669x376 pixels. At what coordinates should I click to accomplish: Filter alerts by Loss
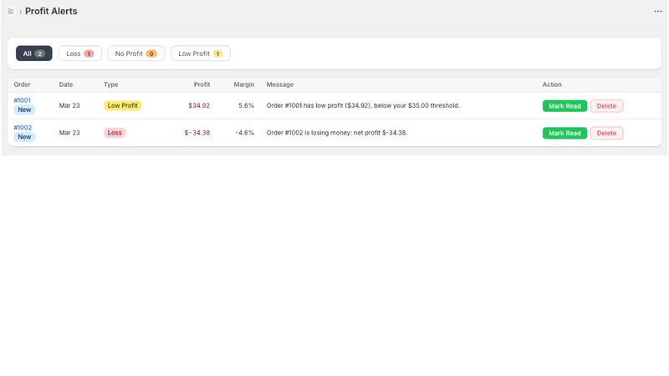(x=79, y=53)
